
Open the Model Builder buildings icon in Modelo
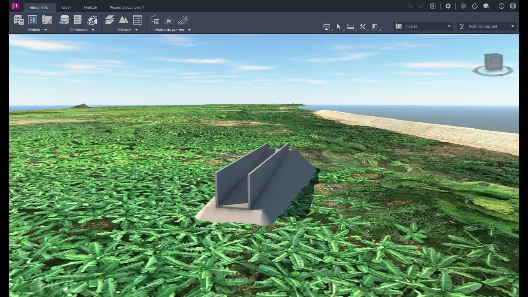click(x=19, y=20)
